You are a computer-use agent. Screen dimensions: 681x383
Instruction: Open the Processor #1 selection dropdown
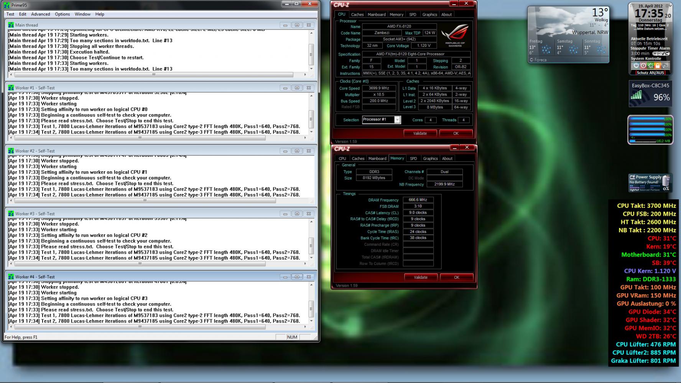point(397,120)
